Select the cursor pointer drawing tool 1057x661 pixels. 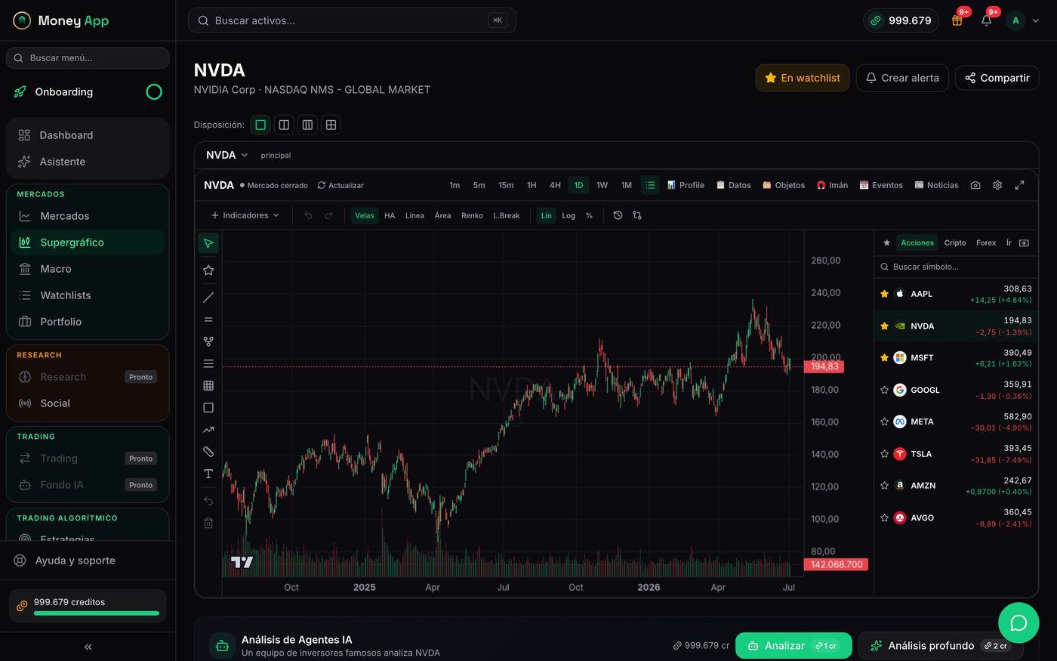pyautogui.click(x=208, y=243)
